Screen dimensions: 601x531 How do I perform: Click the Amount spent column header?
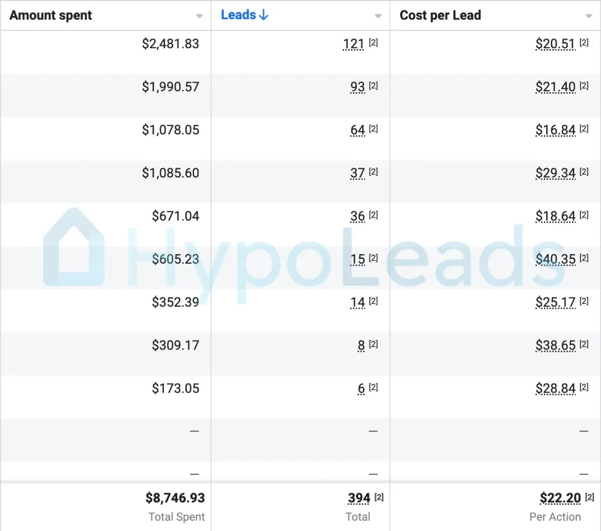tap(51, 16)
